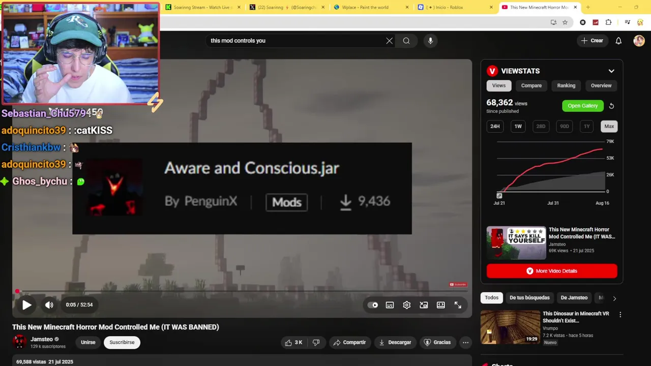The image size is (651, 366).
Task: Open the 'This Dinosaur in Minecraft VR' title
Action: (576, 317)
